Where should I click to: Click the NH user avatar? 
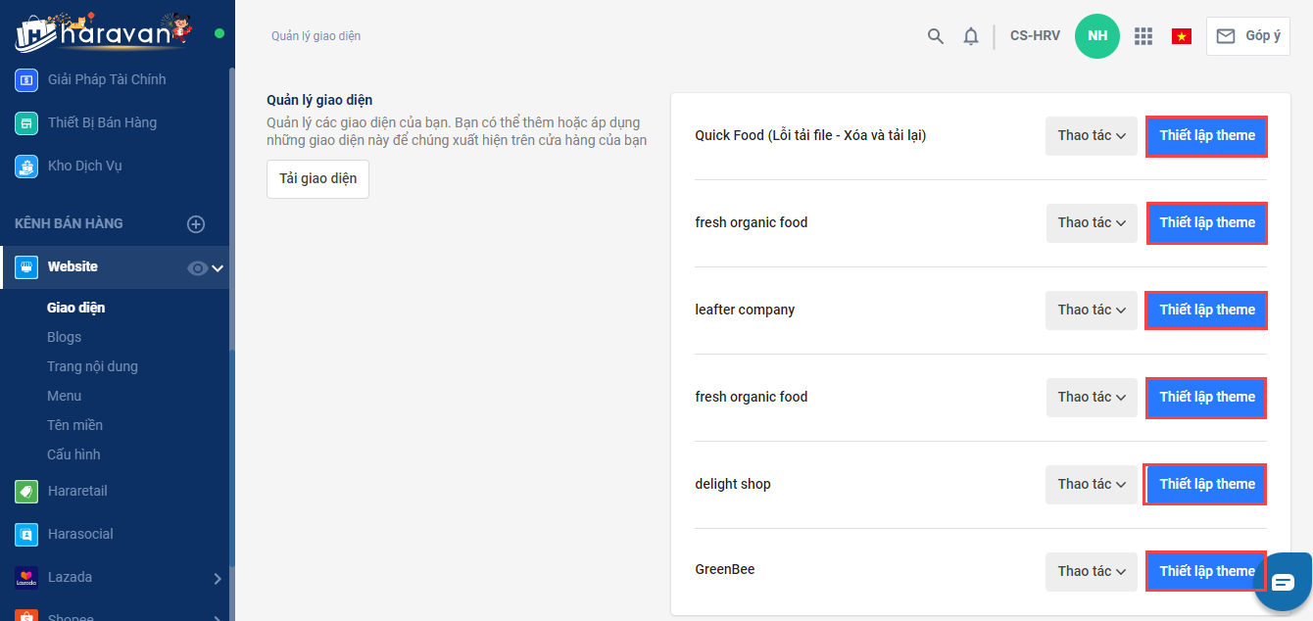tap(1097, 36)
